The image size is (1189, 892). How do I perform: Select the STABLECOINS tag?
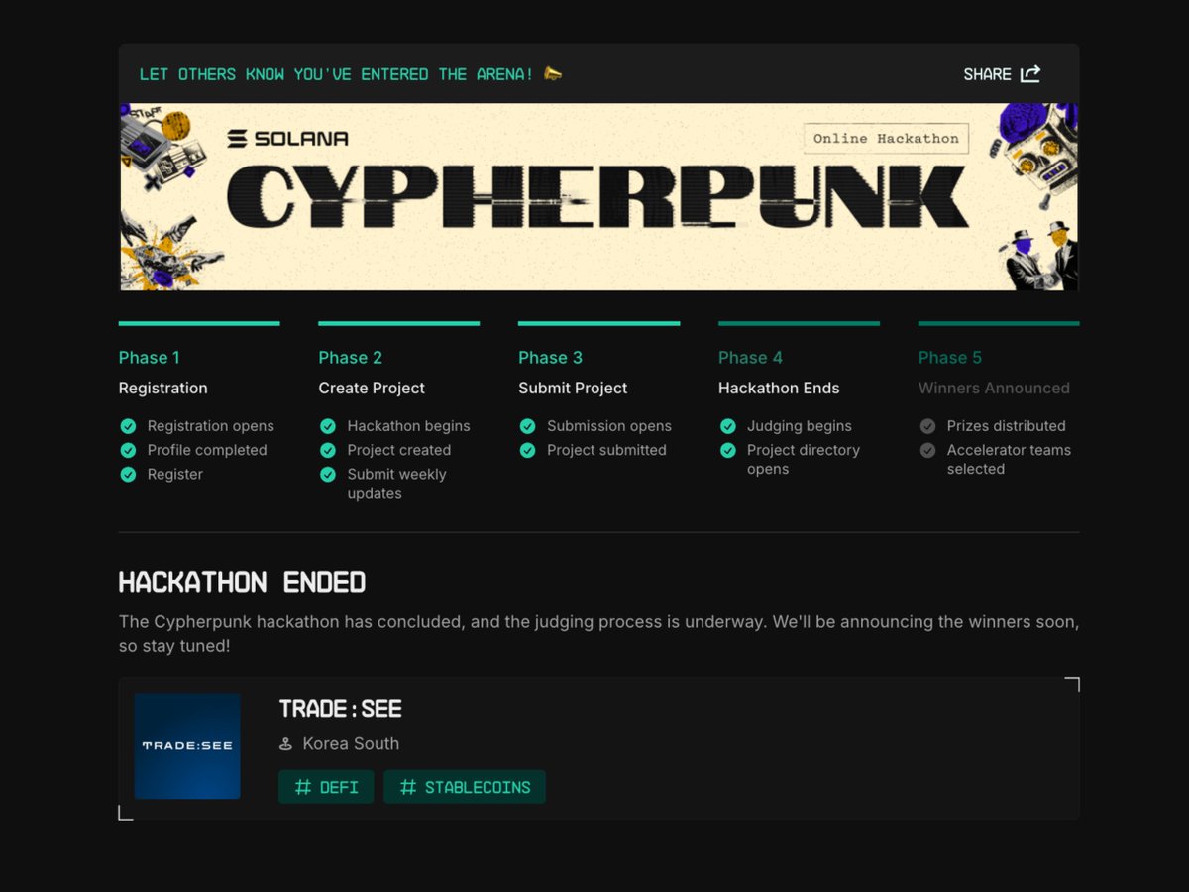tap(465, 787)
